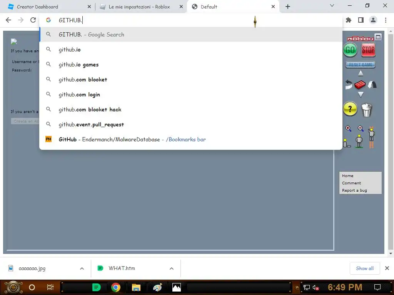Click the zoom out magnifier
The image size is (394, 295).
(x=361, y=129)
